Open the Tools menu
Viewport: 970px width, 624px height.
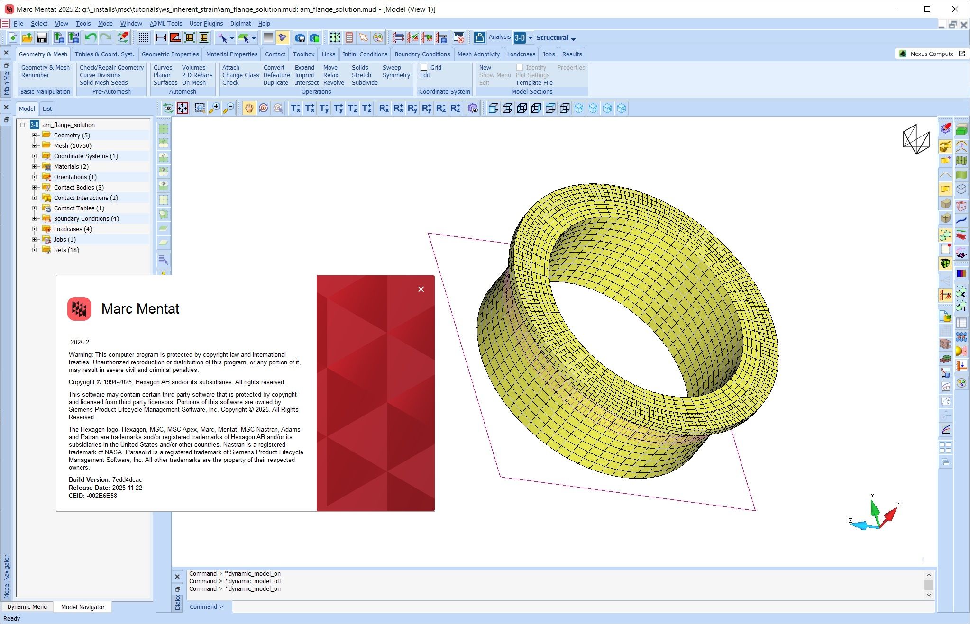(x=83, y=23)
